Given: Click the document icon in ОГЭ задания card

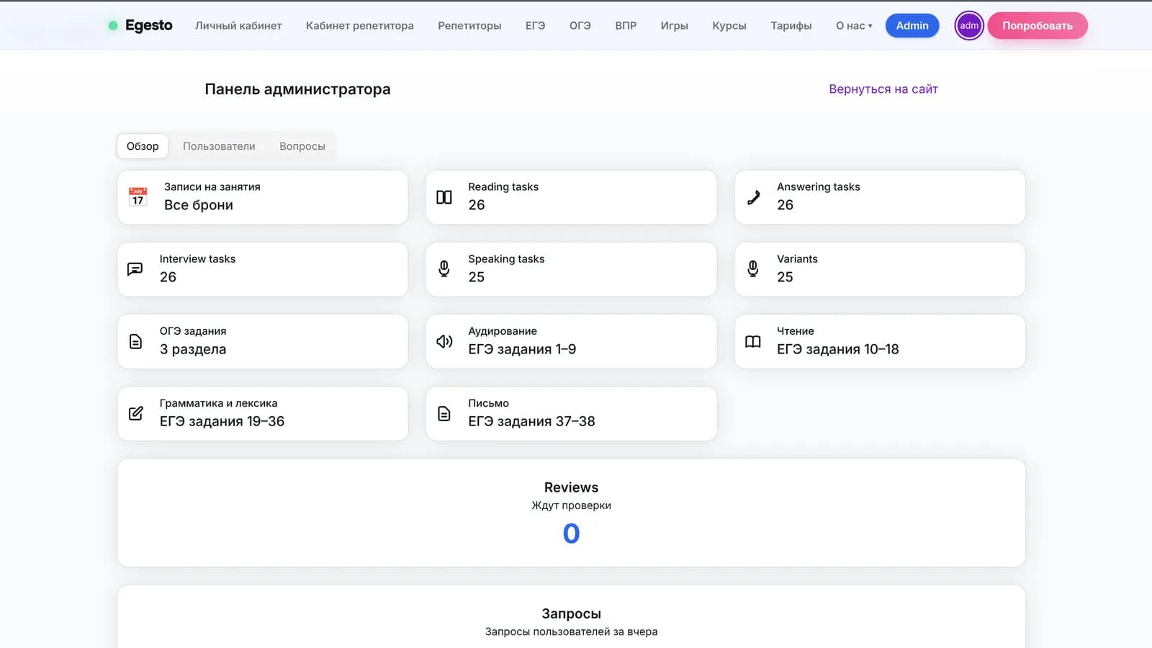Looking at the screenshot, I should (135, 341).
